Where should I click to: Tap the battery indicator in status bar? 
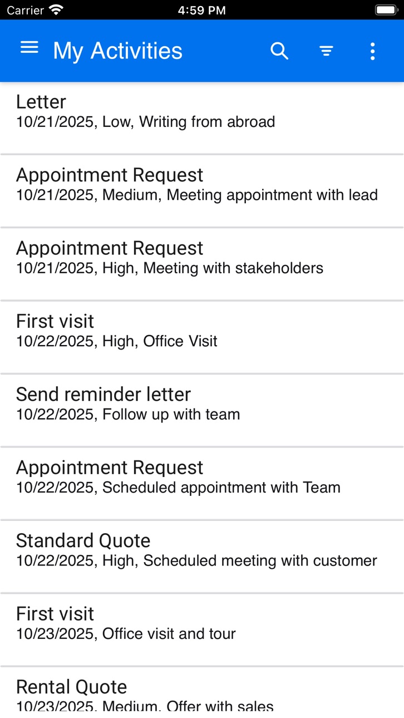(386, 10)
